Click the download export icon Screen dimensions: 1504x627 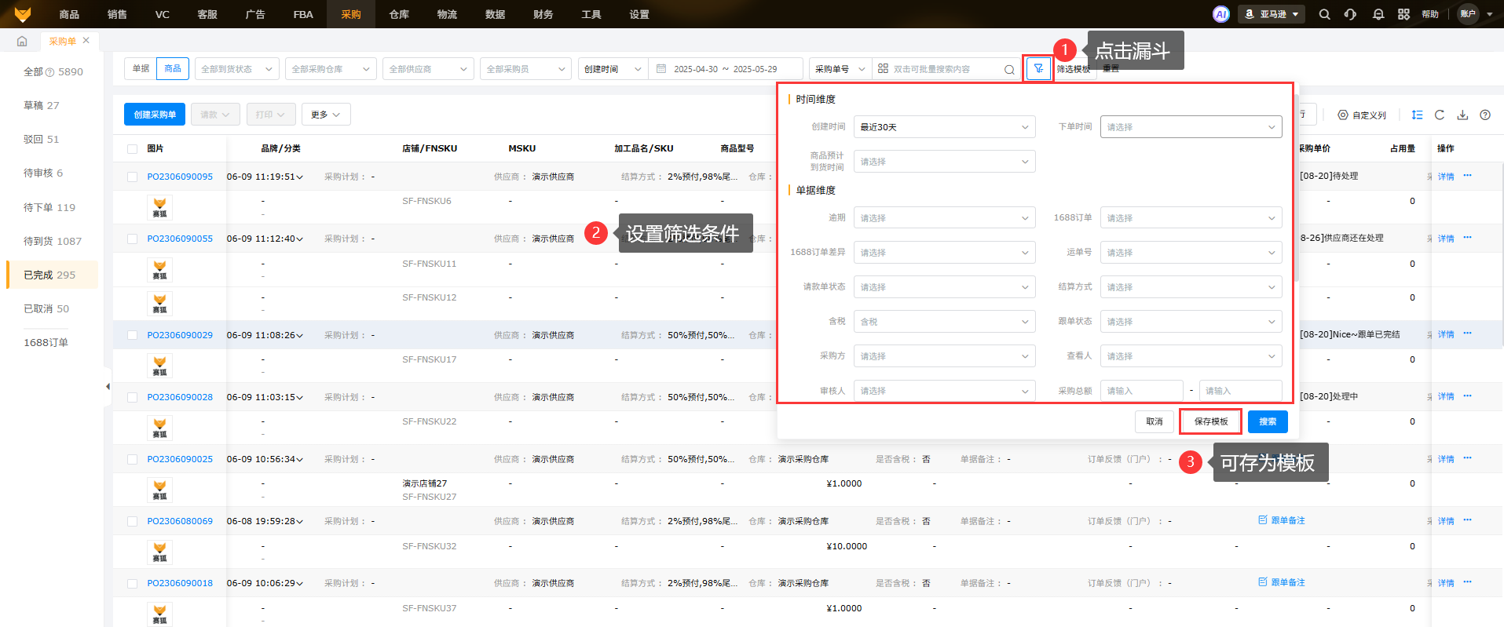tap(1462, 115)
